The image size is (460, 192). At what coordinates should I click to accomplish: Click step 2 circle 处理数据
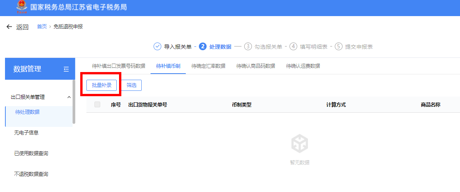[x=203, y=46]
